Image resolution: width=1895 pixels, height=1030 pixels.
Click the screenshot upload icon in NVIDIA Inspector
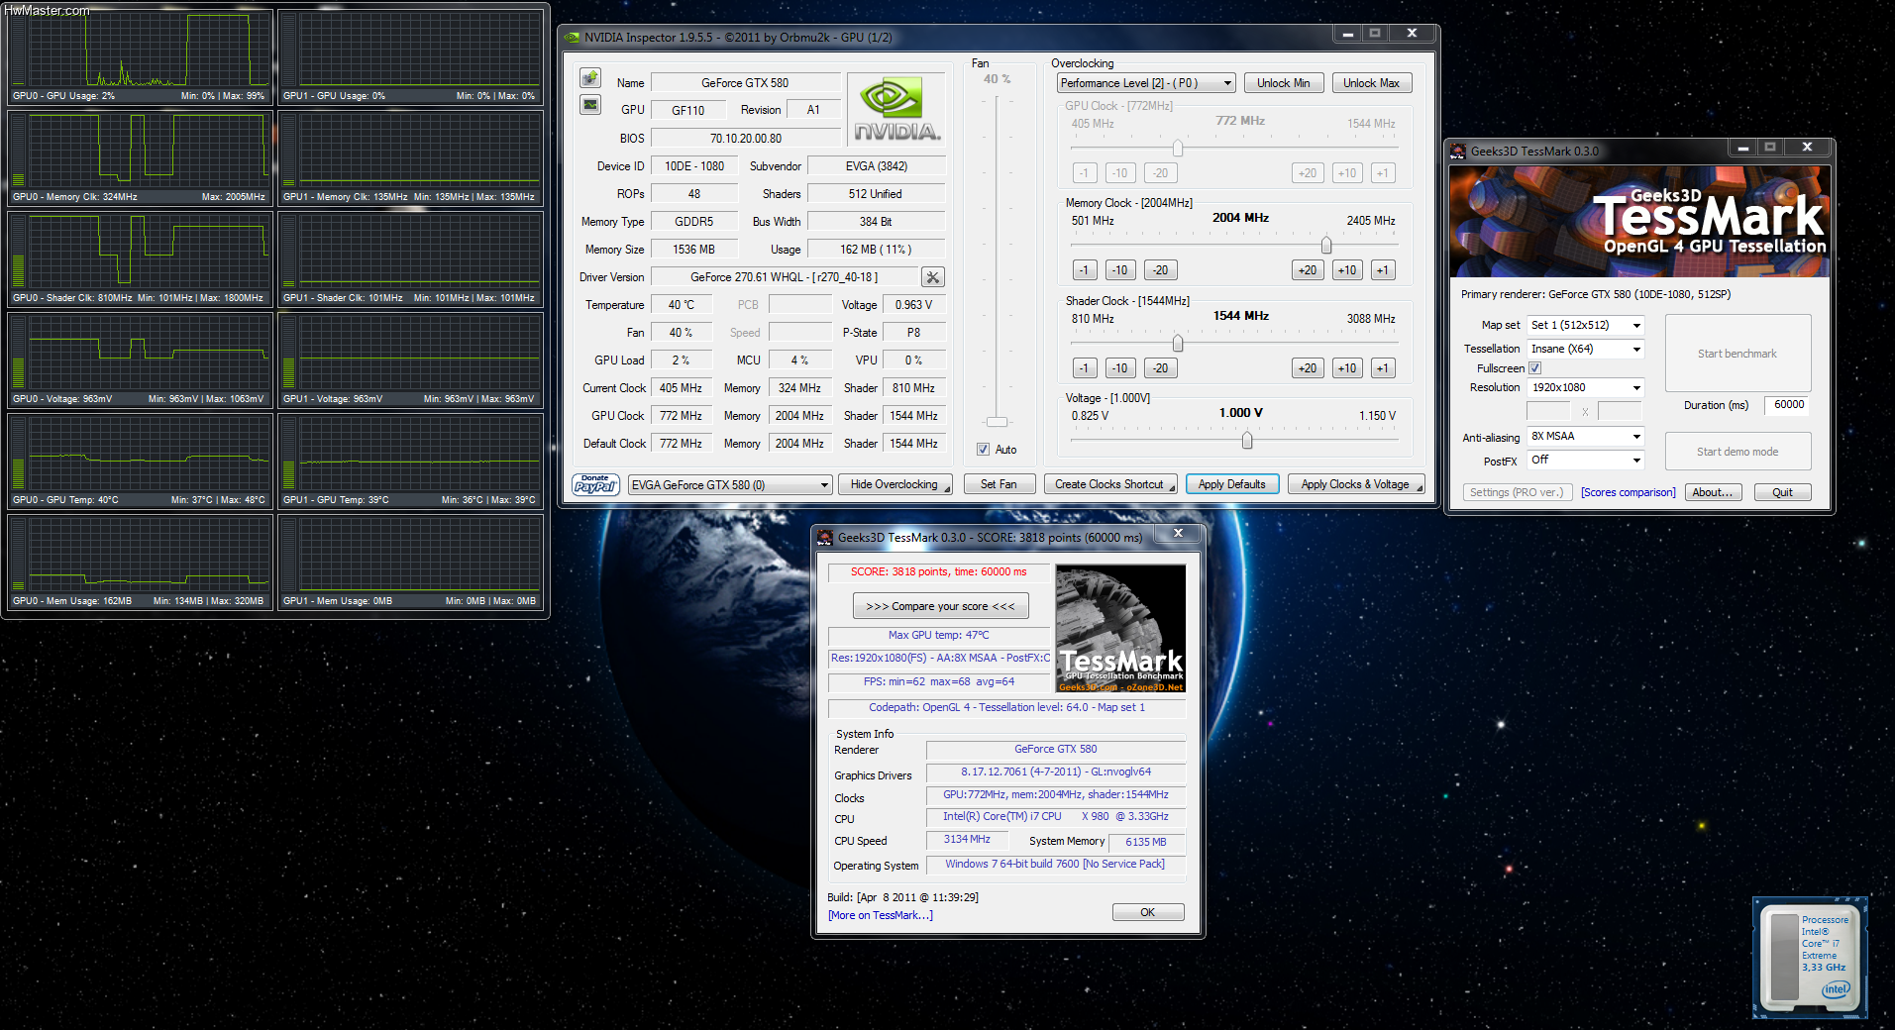590,78
